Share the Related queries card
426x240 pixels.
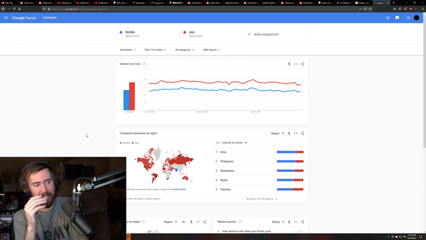302,222
